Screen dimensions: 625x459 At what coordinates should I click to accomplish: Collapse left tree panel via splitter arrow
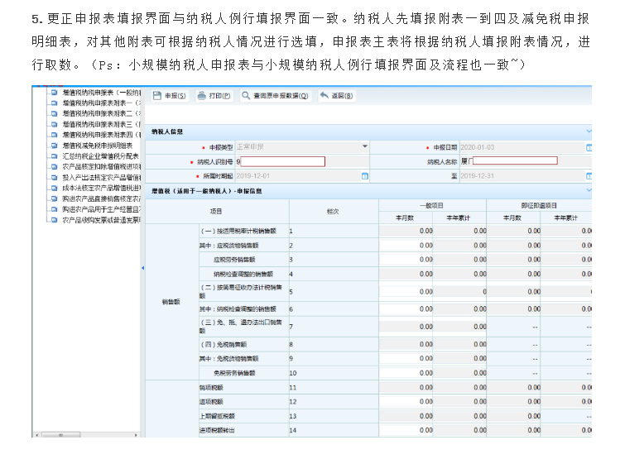point(142,268)
